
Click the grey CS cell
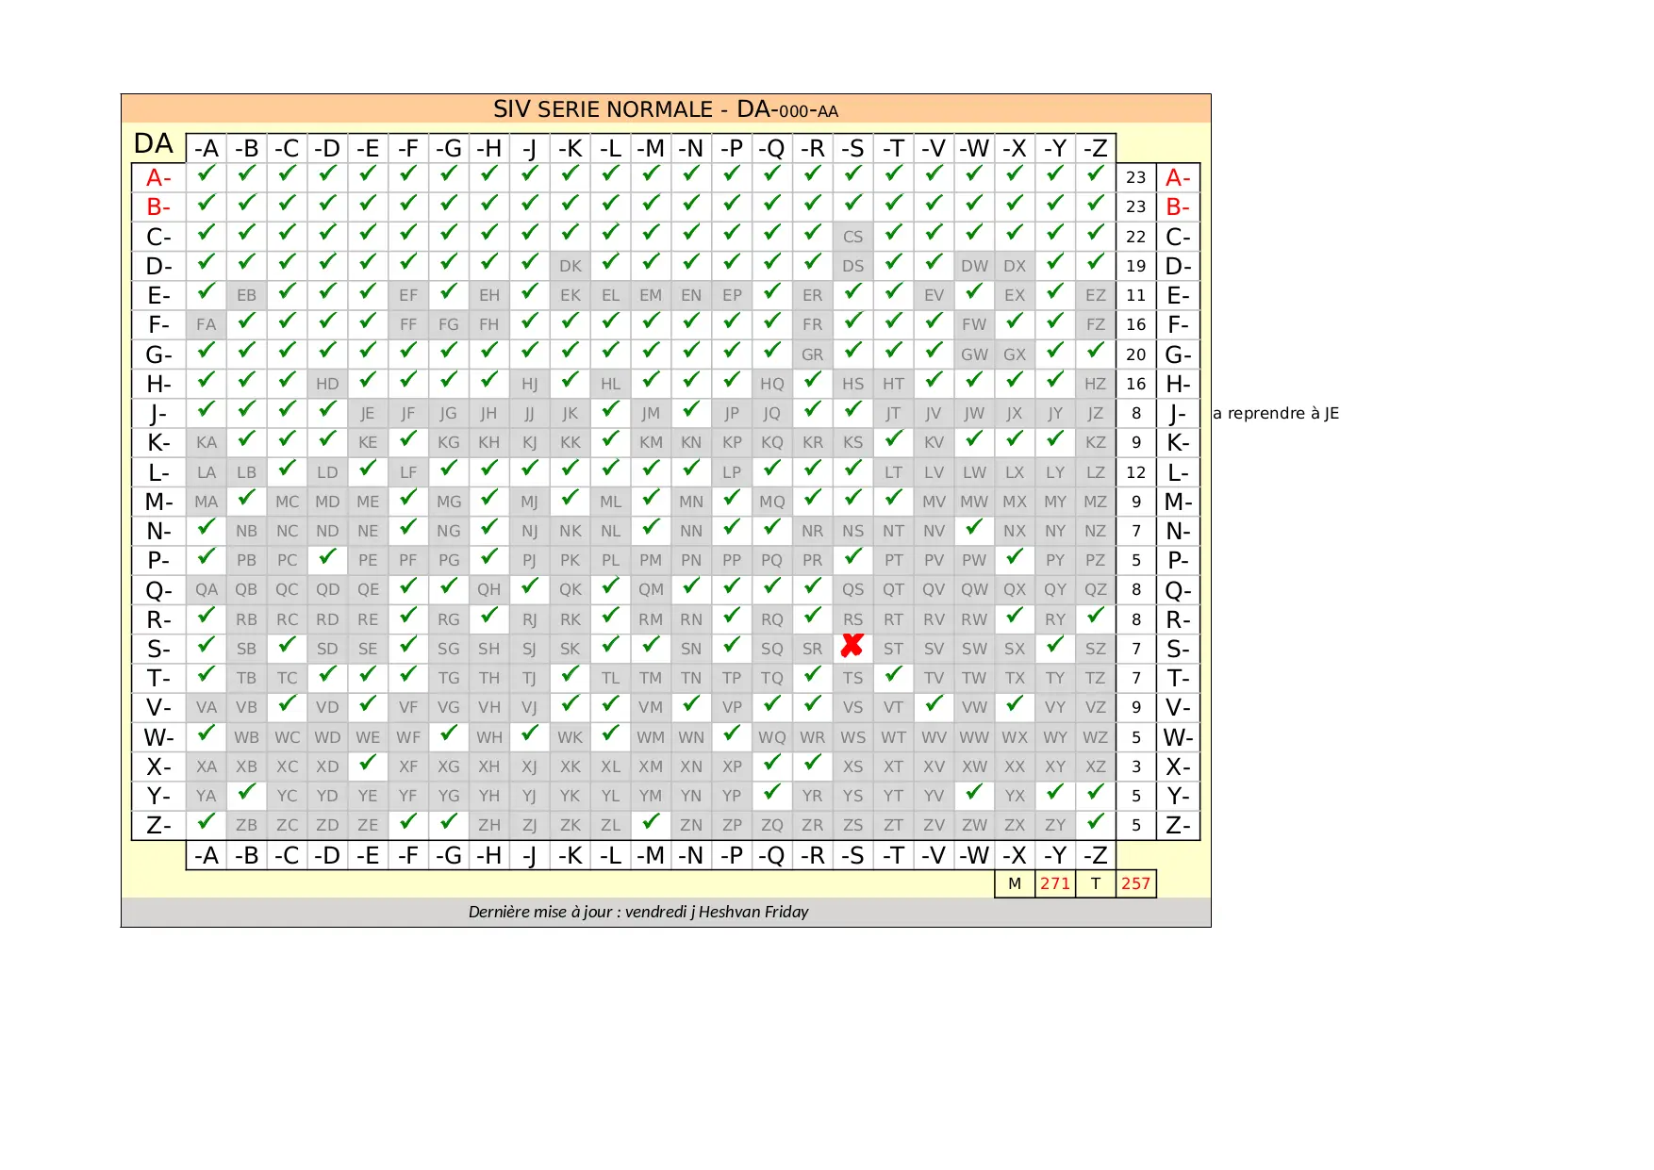(x=852, y=237)
